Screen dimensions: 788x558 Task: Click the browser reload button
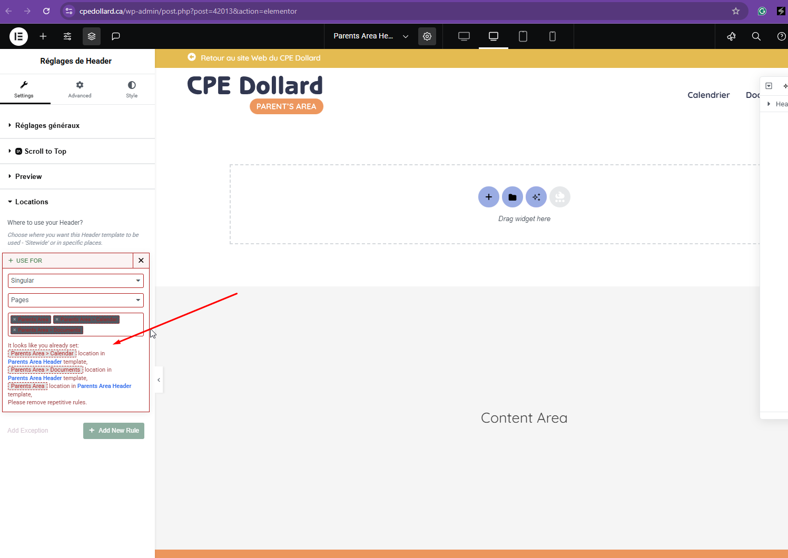coord(46,11)
